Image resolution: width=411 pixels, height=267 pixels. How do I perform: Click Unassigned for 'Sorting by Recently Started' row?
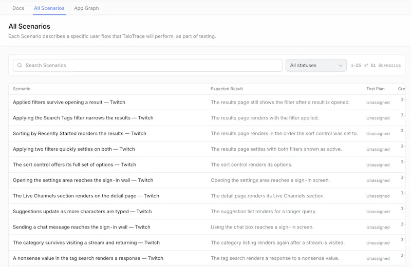click(x=378, y=134)
